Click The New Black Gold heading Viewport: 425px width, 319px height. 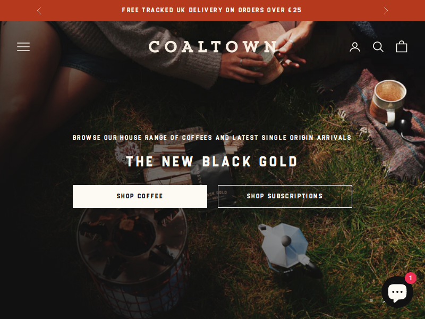[x=212, y=162]
